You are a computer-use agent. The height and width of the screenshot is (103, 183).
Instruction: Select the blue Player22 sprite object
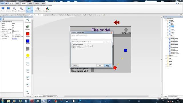tap(28, 41)
